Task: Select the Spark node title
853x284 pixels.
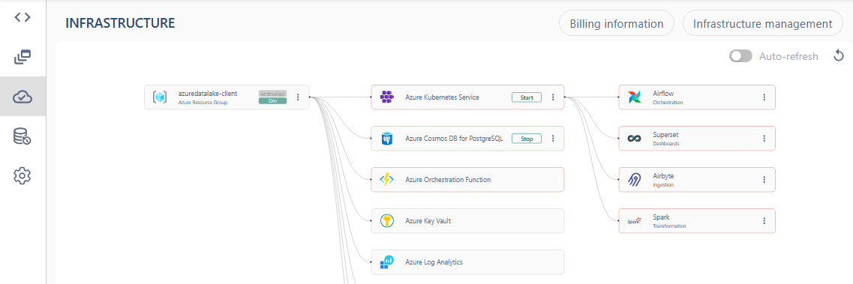Action: pos(661,217)
